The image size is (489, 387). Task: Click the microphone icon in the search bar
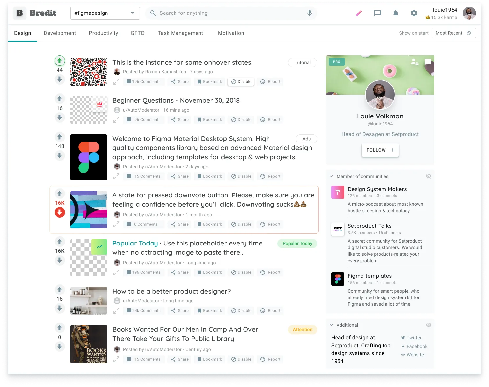click(x=309, y=13)
